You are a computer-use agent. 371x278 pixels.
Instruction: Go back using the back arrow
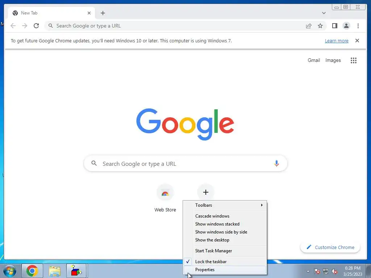13,26
